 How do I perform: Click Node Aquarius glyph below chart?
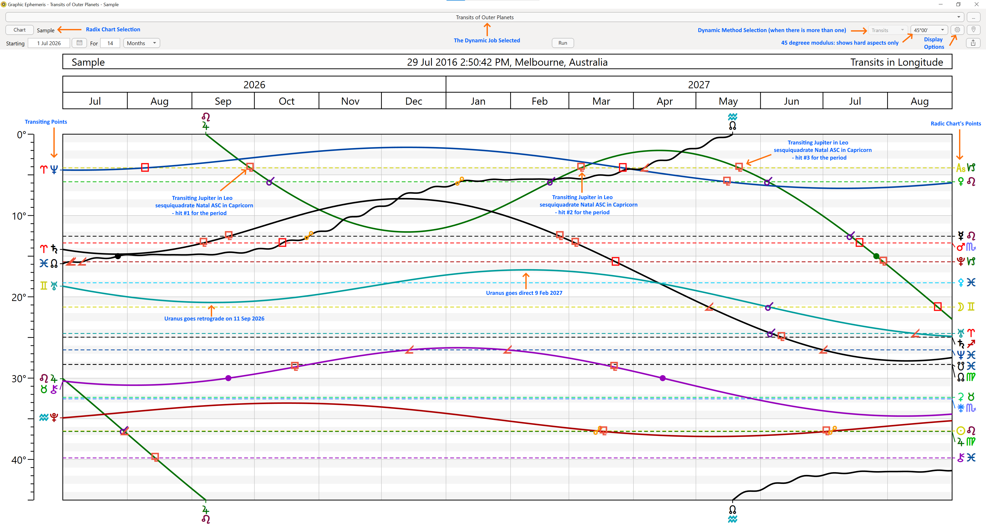point(732,514)
